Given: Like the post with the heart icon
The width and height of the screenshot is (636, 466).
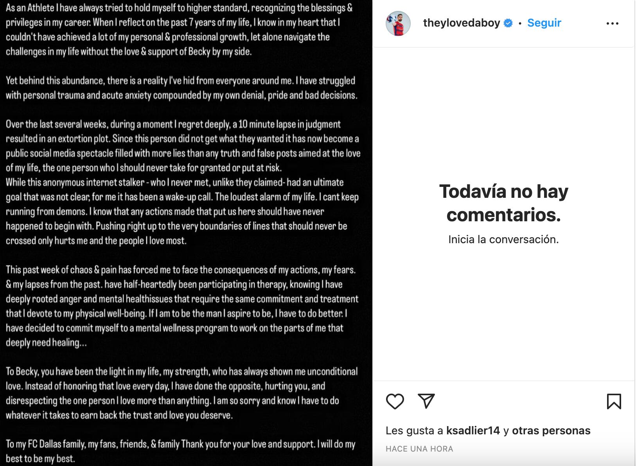Looking at the screenshot, I should pos(395,401).
